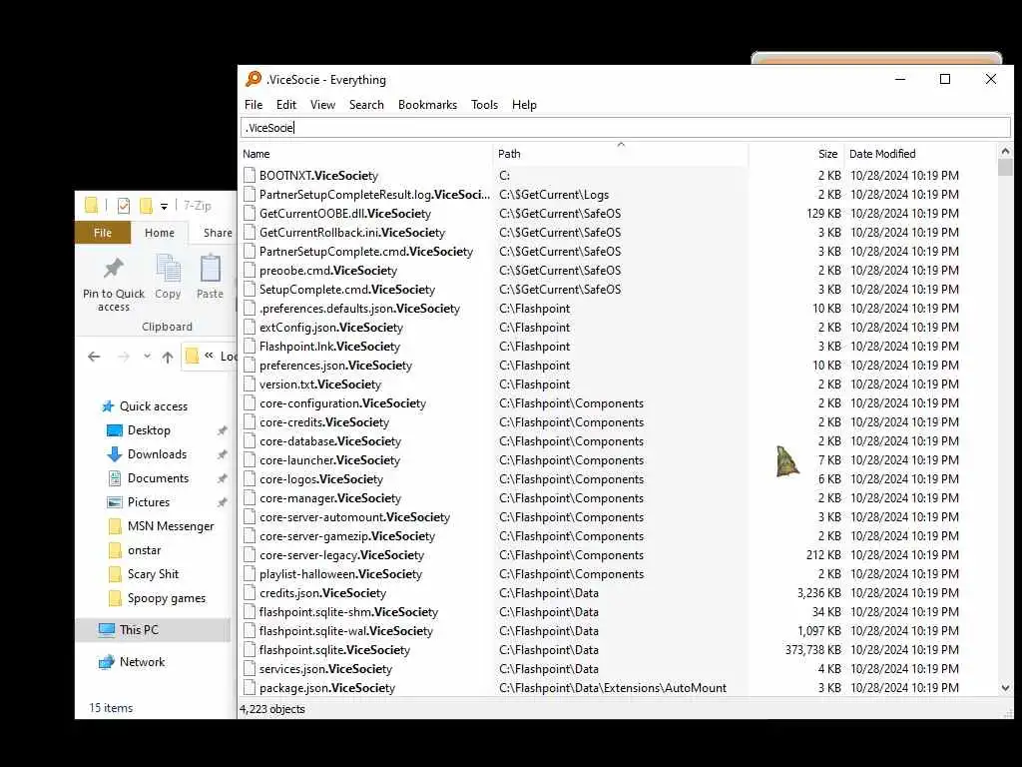The image size is (1022, 767).
Task: Select Quick access in Explorer sidebar
Action: tap(153, 406)
